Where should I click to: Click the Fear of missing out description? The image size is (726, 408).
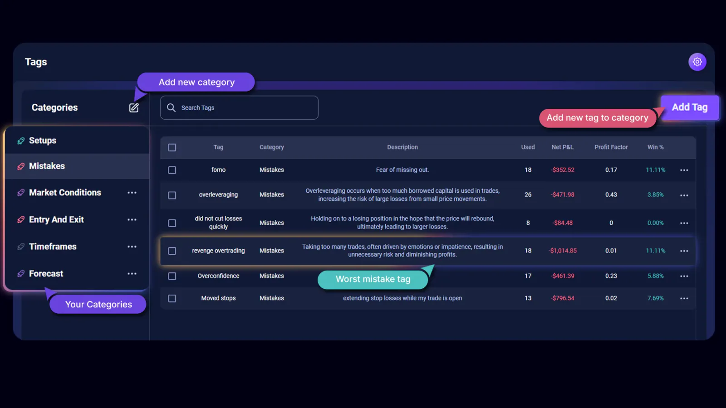[x=402, y=170]
